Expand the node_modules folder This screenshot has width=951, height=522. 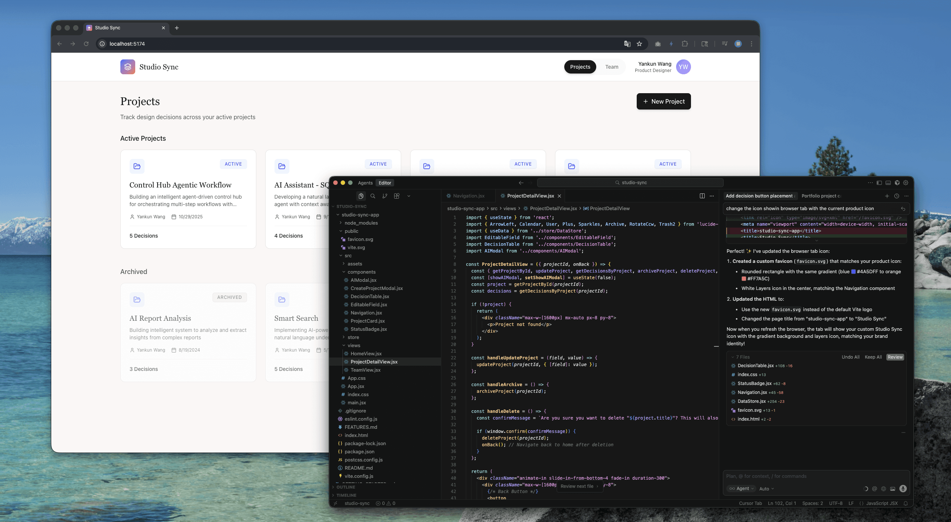click(x=361, y=223)
